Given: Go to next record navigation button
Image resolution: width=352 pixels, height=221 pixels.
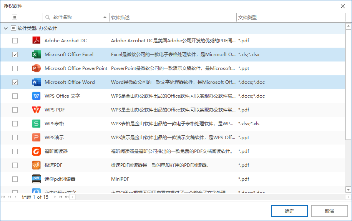Looking at the screenshot, I should pos(55,197).
